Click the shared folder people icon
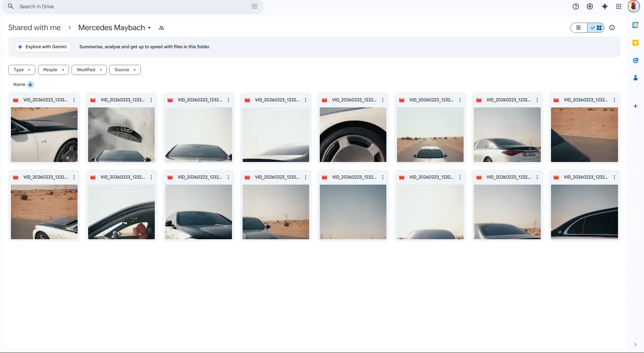 click(x=162, y=28)
